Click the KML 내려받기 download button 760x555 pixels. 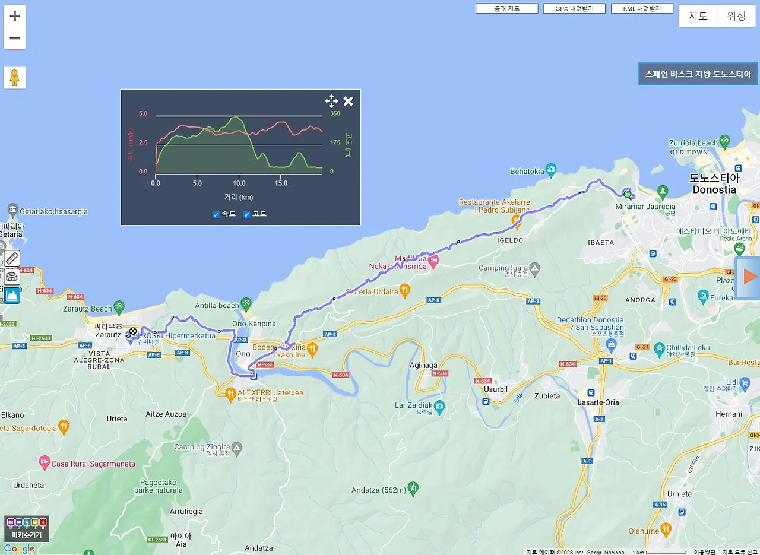642,9
